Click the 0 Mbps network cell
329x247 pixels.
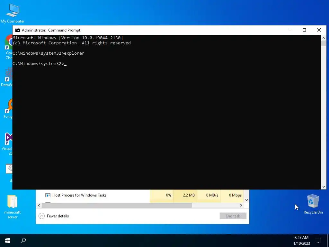pyautogui.click(x=232, y=195)
